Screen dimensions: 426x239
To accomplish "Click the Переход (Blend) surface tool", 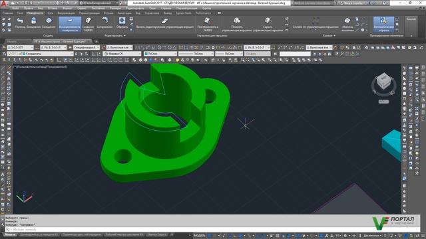I will (20, 23).
